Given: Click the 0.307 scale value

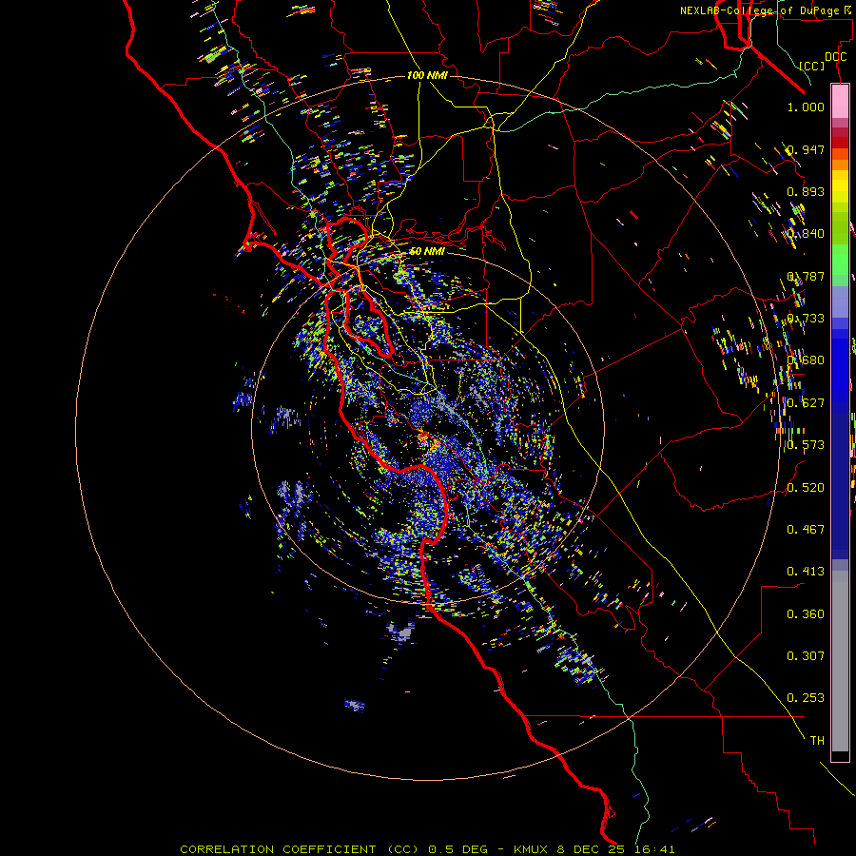Looking at the screenshot, I should click(806, 656).
